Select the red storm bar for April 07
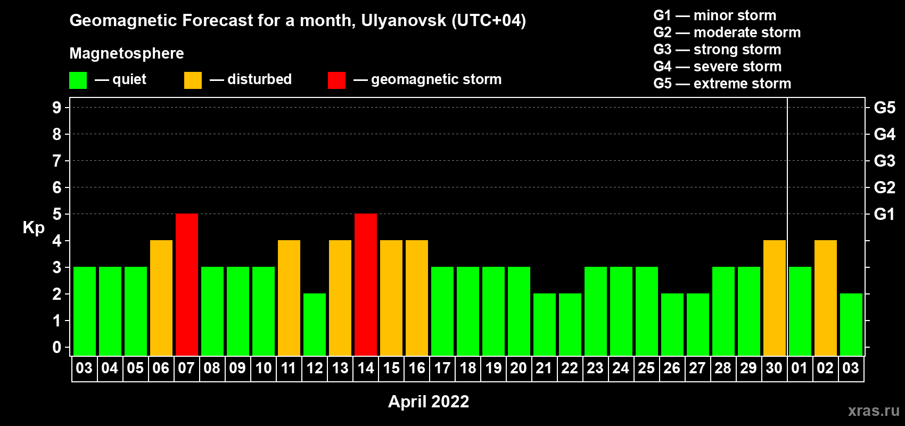905x426 pixels. (x=187, y=285)
